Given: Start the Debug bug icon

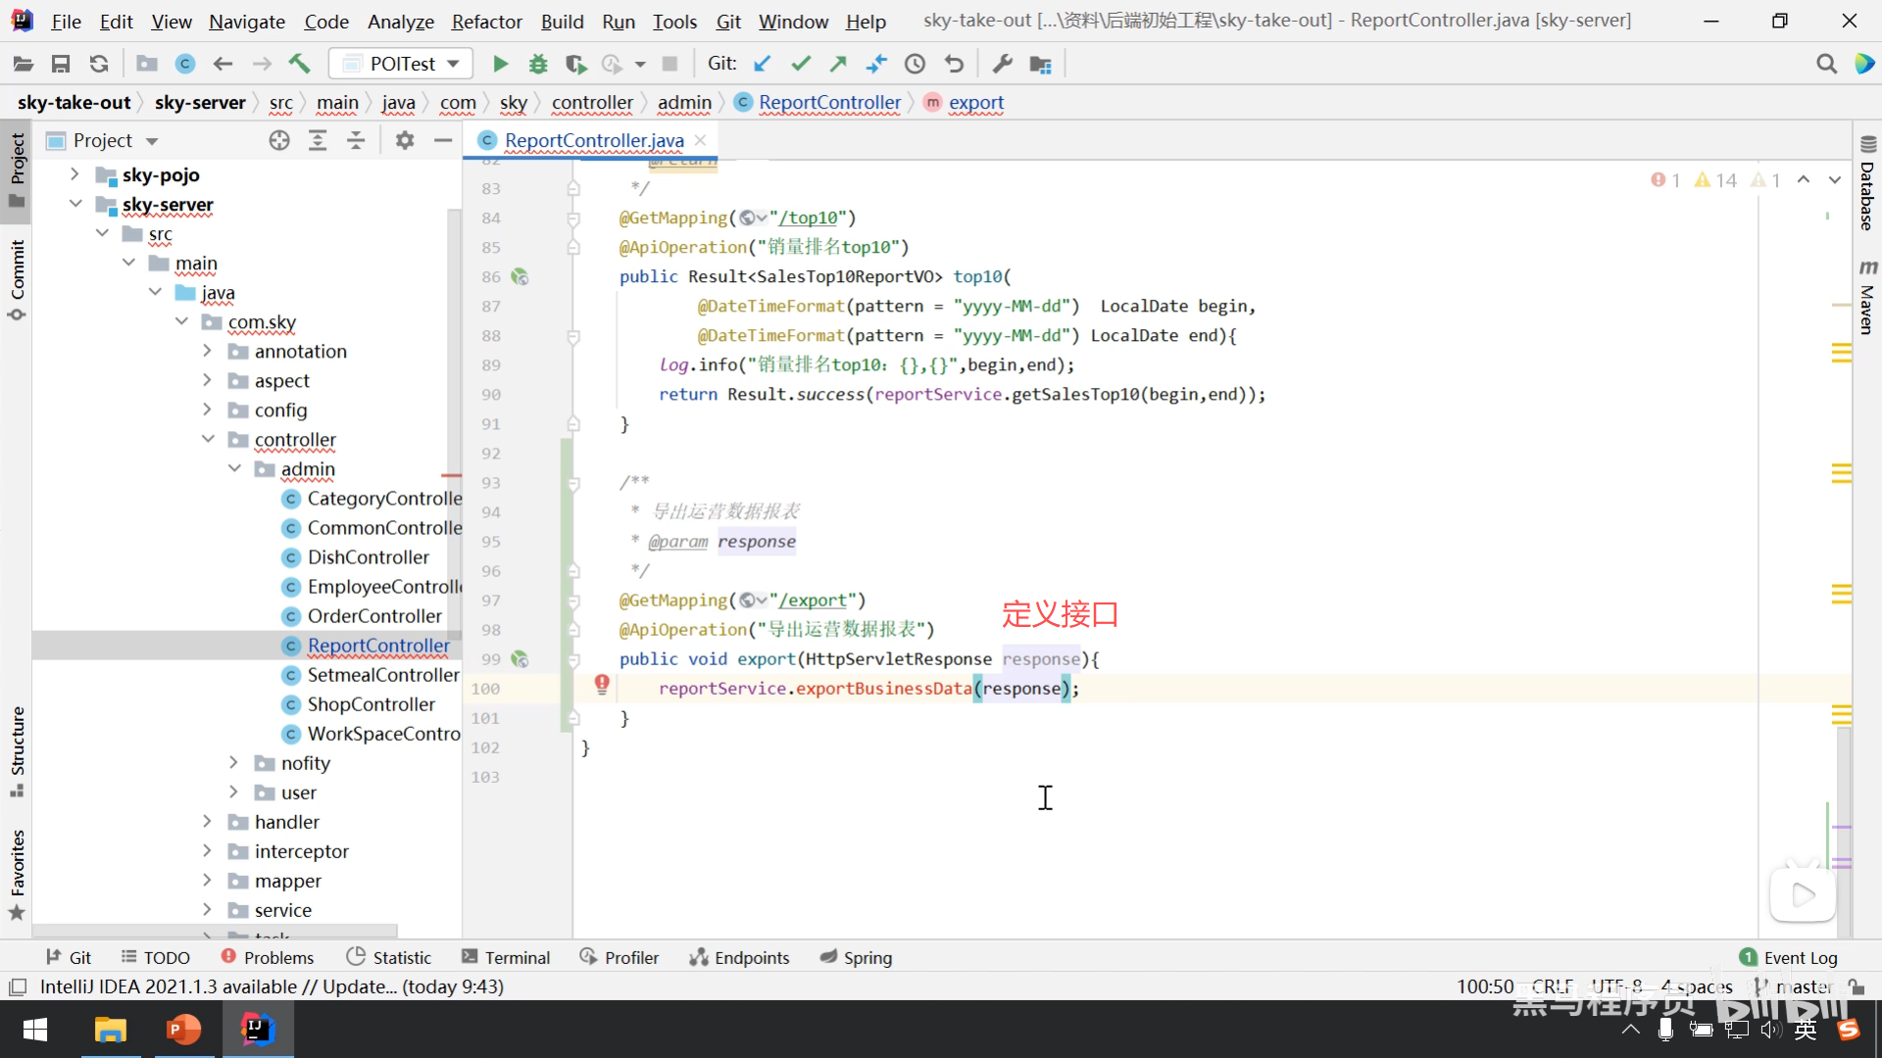Looking at the screenshot, I should click(x=538, y=64).
